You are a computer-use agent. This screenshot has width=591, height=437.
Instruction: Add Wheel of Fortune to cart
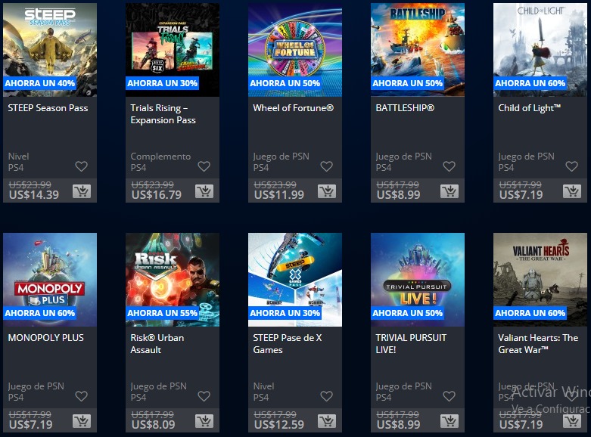tap(327, 191)
